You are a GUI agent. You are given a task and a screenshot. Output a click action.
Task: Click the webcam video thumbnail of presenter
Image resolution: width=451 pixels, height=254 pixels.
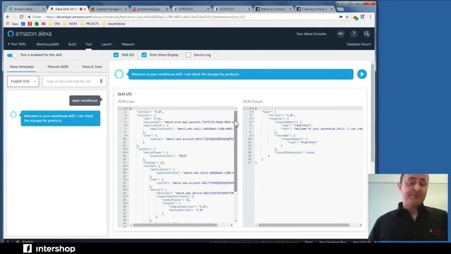408,207
